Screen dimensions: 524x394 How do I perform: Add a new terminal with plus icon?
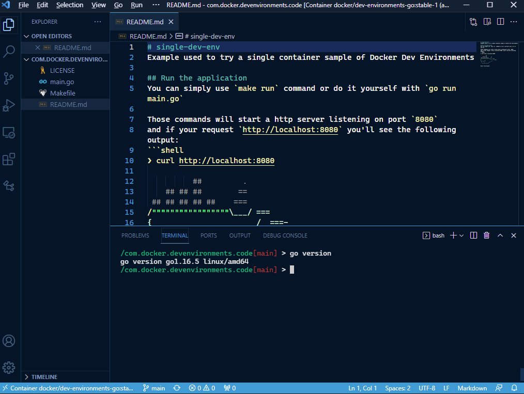click(x=453, y=235)
